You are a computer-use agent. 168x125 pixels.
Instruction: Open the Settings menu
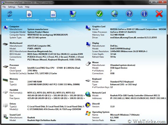coord(12,7)
